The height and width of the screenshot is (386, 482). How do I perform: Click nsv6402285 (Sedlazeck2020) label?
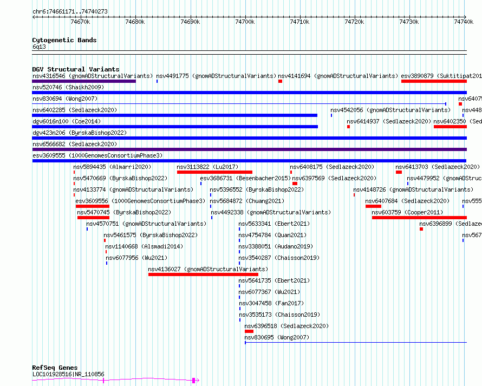click(75, 110)
